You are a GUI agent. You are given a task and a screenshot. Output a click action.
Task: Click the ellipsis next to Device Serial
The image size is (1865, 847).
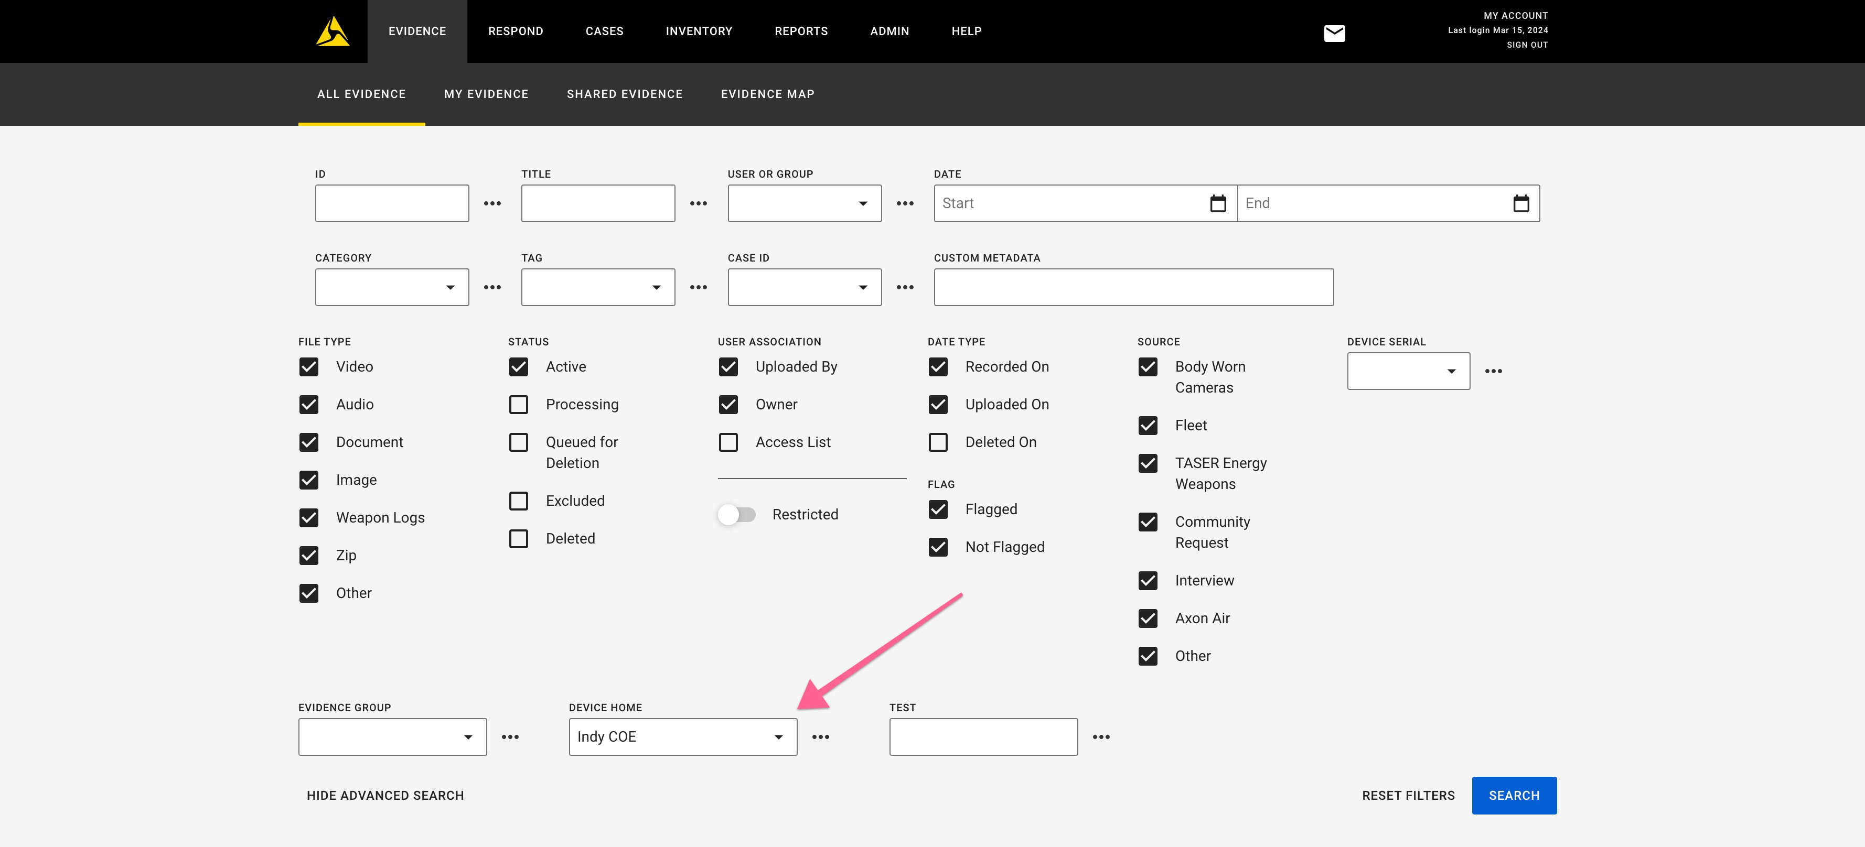[x=1493, y=371]
